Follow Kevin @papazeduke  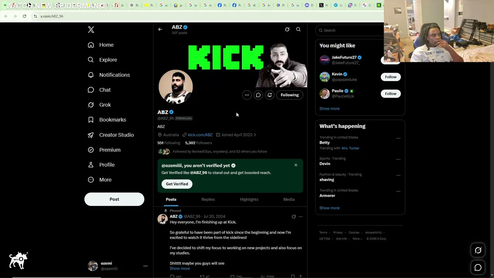pos(391,77)
